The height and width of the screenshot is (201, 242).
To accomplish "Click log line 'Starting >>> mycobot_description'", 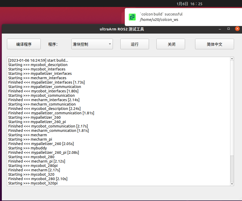I will [x=38, y=65].
